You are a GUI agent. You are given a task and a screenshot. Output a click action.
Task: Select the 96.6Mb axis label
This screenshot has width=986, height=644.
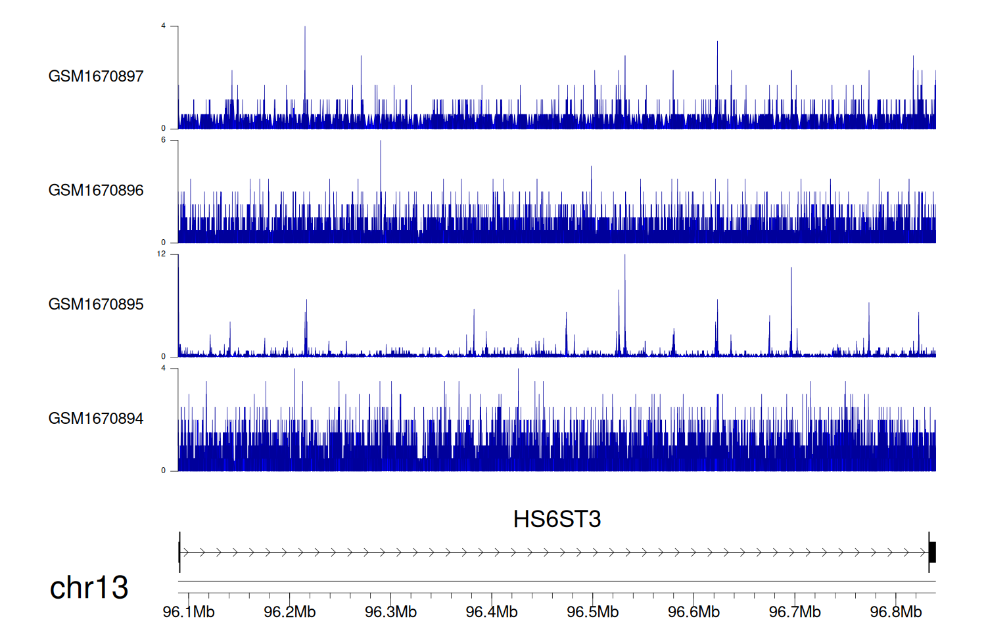point(693,612)
